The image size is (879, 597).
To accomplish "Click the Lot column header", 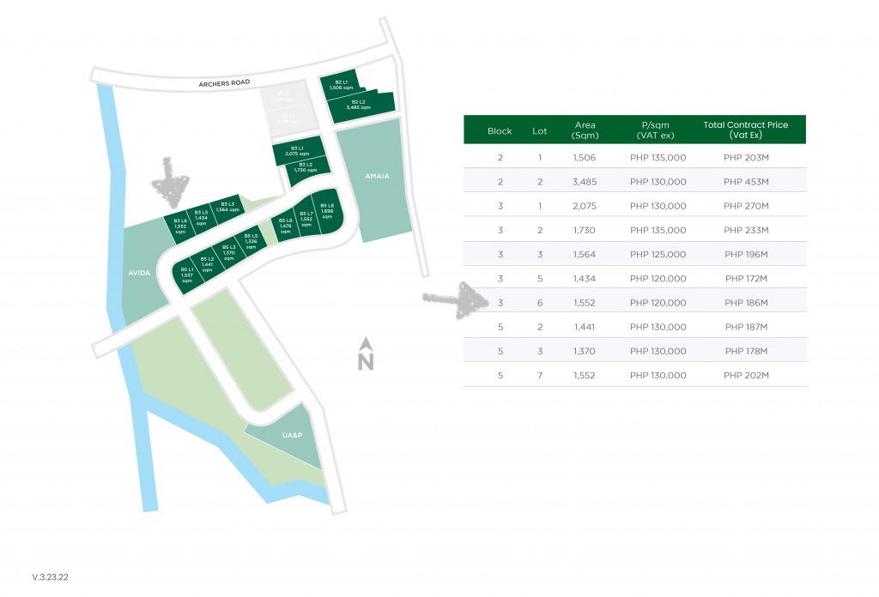I will coord(541,130).
